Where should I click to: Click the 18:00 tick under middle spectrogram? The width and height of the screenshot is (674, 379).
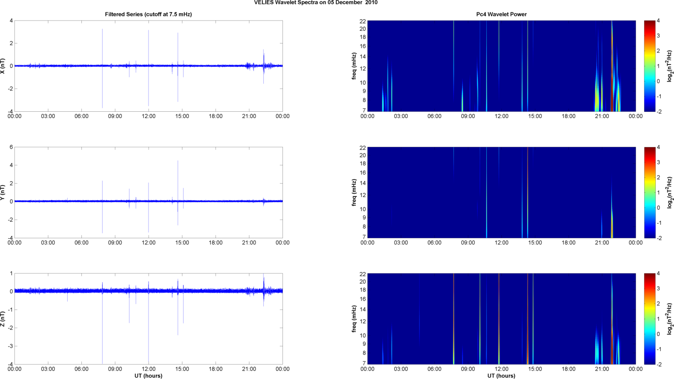[x=569, y=243]
